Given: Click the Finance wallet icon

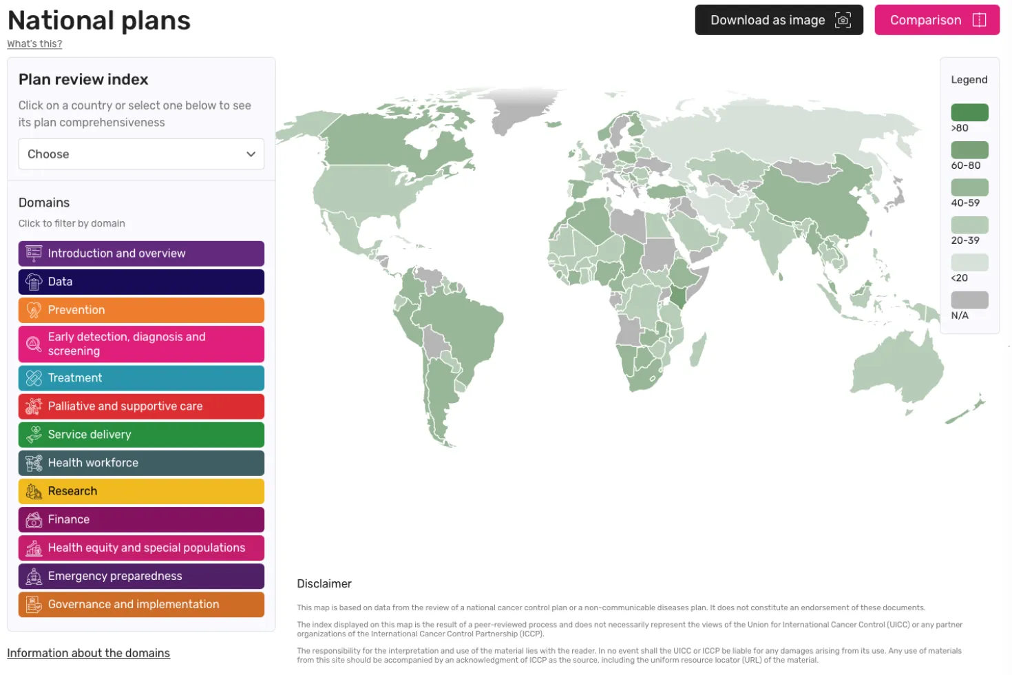Looking at the screenshot, I should [34, 519].
